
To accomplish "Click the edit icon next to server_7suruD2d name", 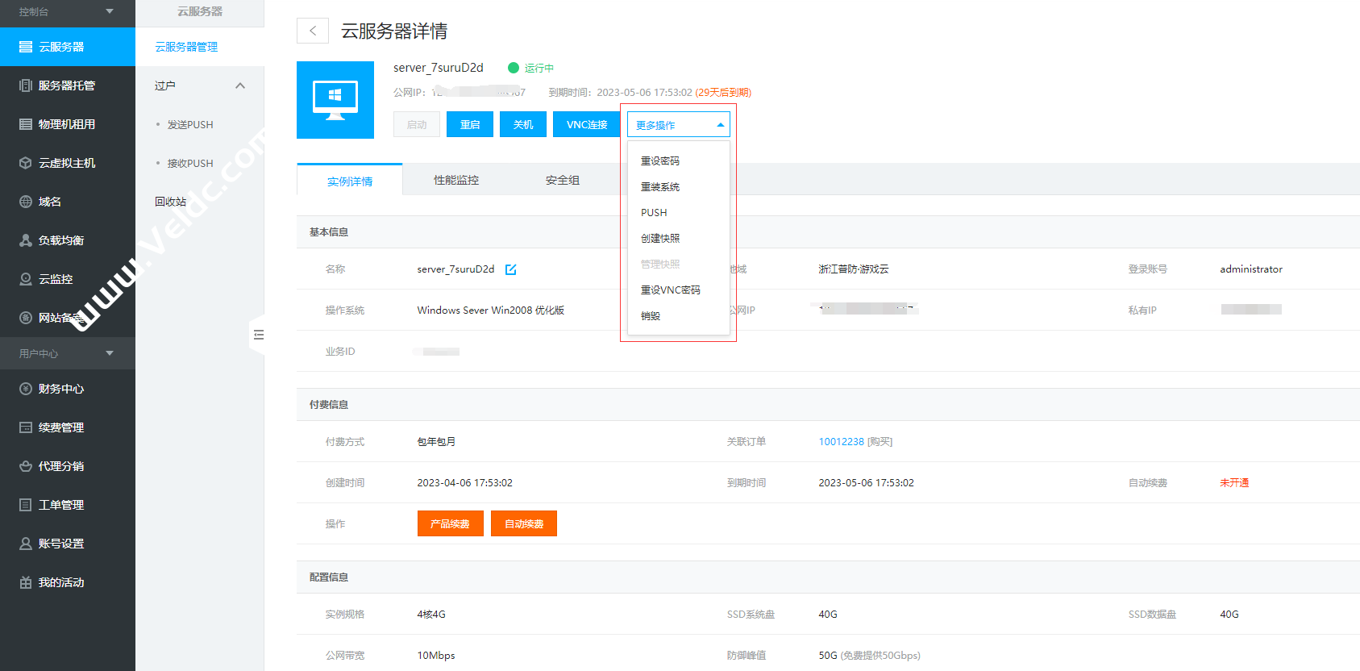I will coord(510,269).
